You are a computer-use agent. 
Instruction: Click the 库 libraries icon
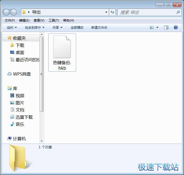pos(9,88)
